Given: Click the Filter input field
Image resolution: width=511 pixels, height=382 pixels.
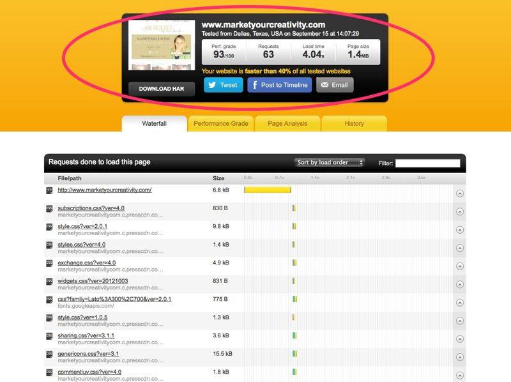Looking at the screenshot, I should 427,163.
